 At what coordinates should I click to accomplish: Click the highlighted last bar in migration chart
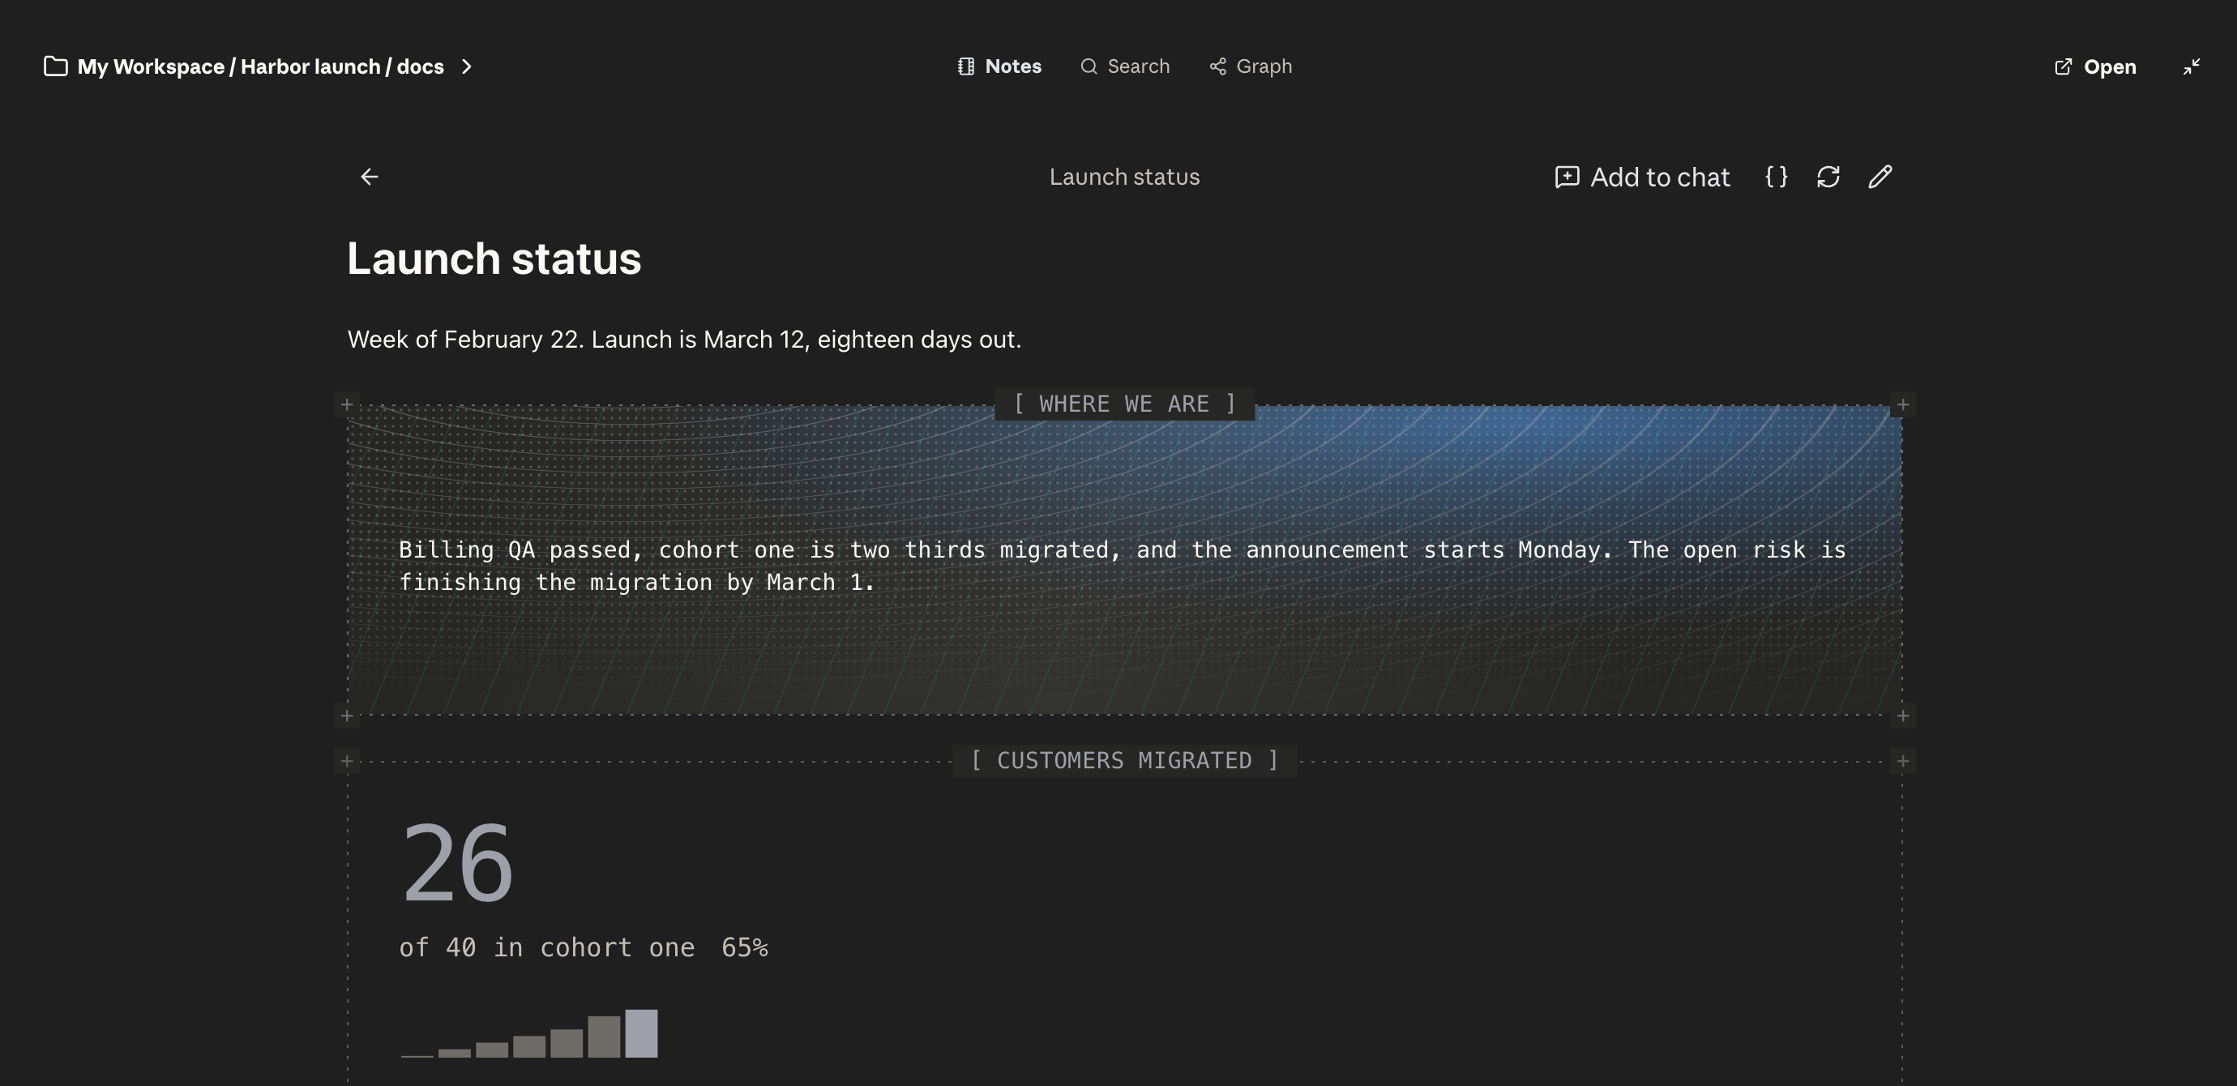point(642,1033)
